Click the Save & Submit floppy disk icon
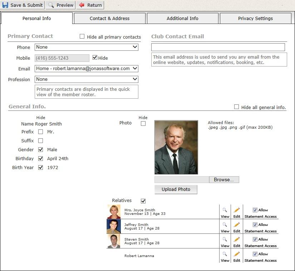The image size is (295, 271). (x=5, y=5)
